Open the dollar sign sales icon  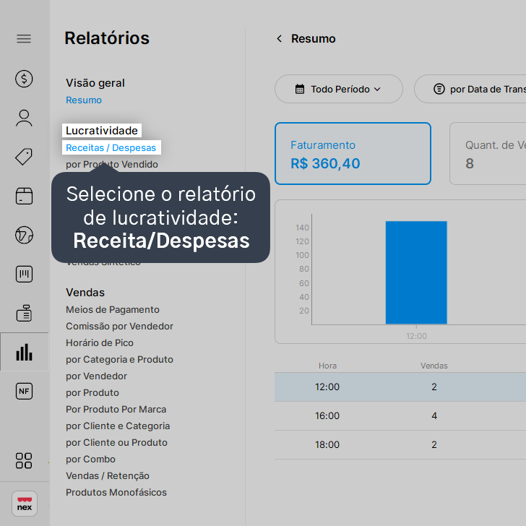pos(24,79)
